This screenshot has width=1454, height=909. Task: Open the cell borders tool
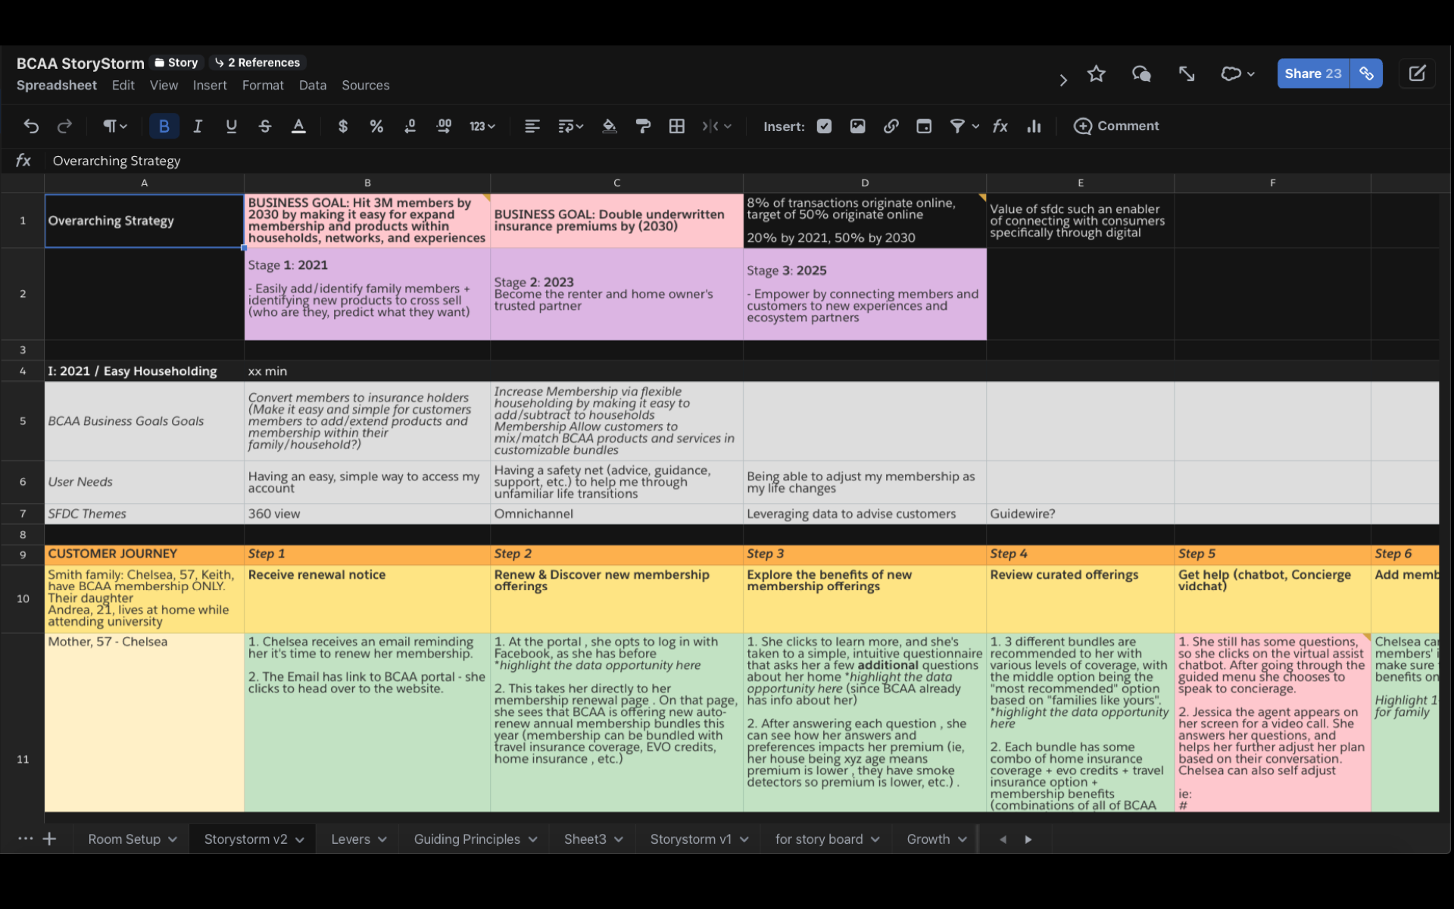[677, 127]
